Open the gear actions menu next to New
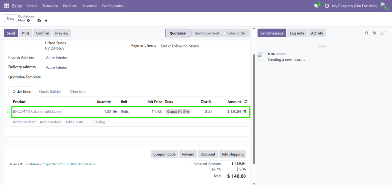 coord(28,21)
